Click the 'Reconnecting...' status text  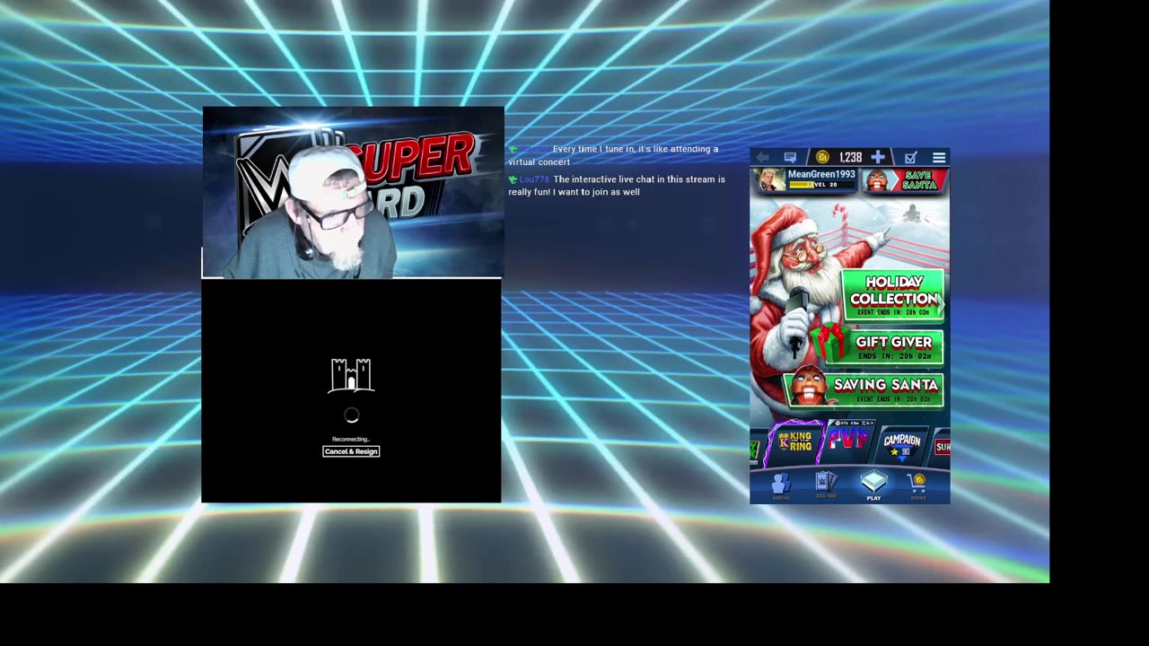tap(351, 439)
